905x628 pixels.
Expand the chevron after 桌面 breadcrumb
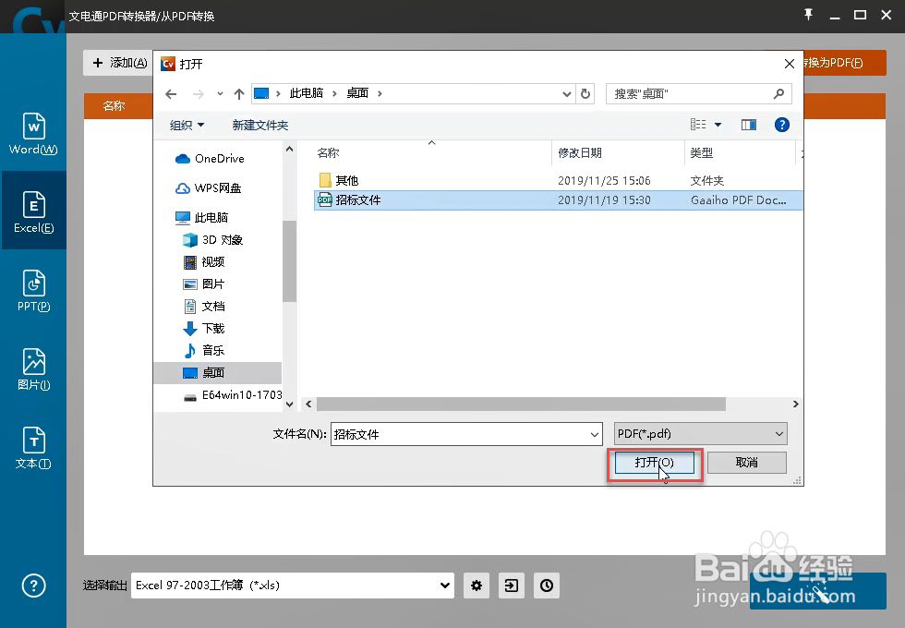pyautogui.click(x=380, y=93)
